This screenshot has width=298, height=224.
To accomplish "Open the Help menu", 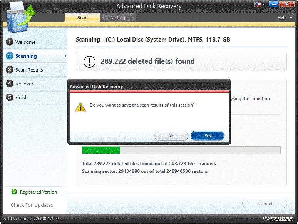I will pos(282,18).
